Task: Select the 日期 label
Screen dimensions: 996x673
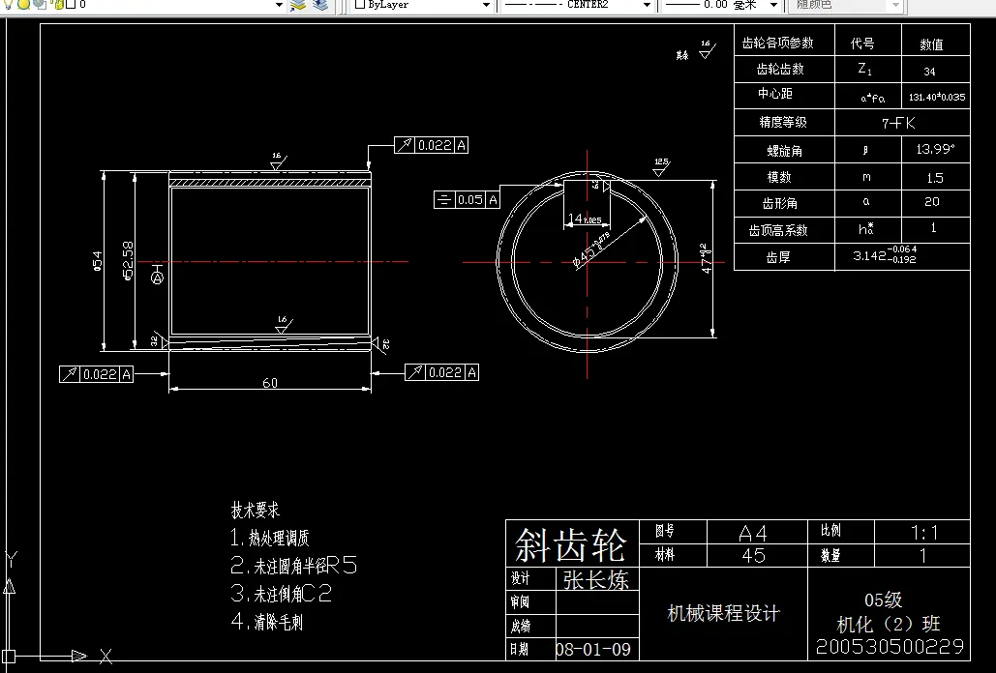Action: point(520,649)
